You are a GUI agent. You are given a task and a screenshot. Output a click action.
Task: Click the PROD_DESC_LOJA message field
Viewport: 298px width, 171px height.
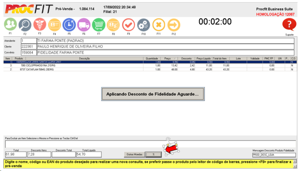274,155
